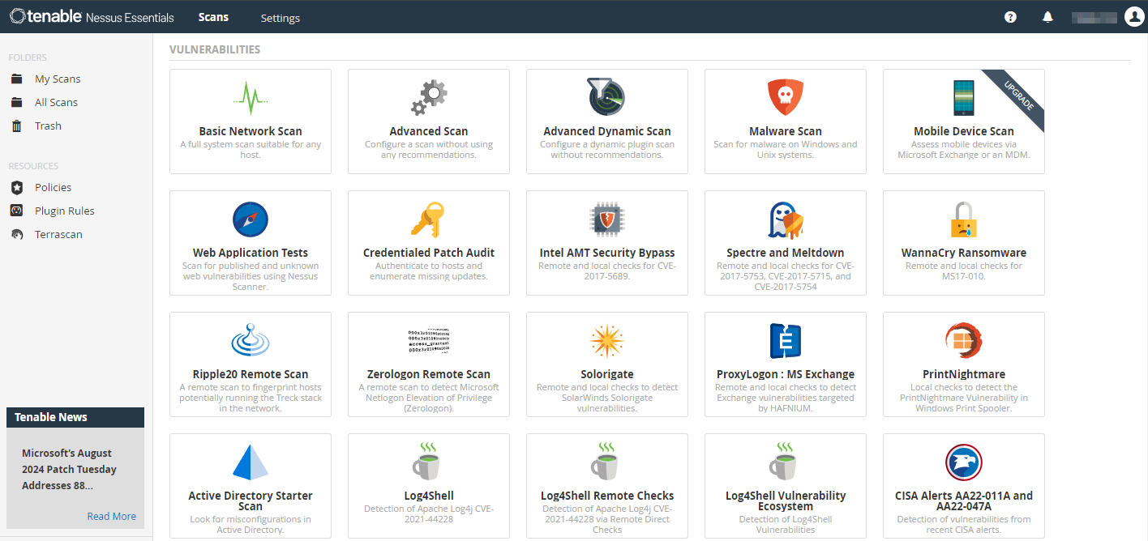Click the Advanced Dynamic Scan radar icon
Image resolution: width=1148 pixels, height=541 pixels.
[x=606, y=97]
